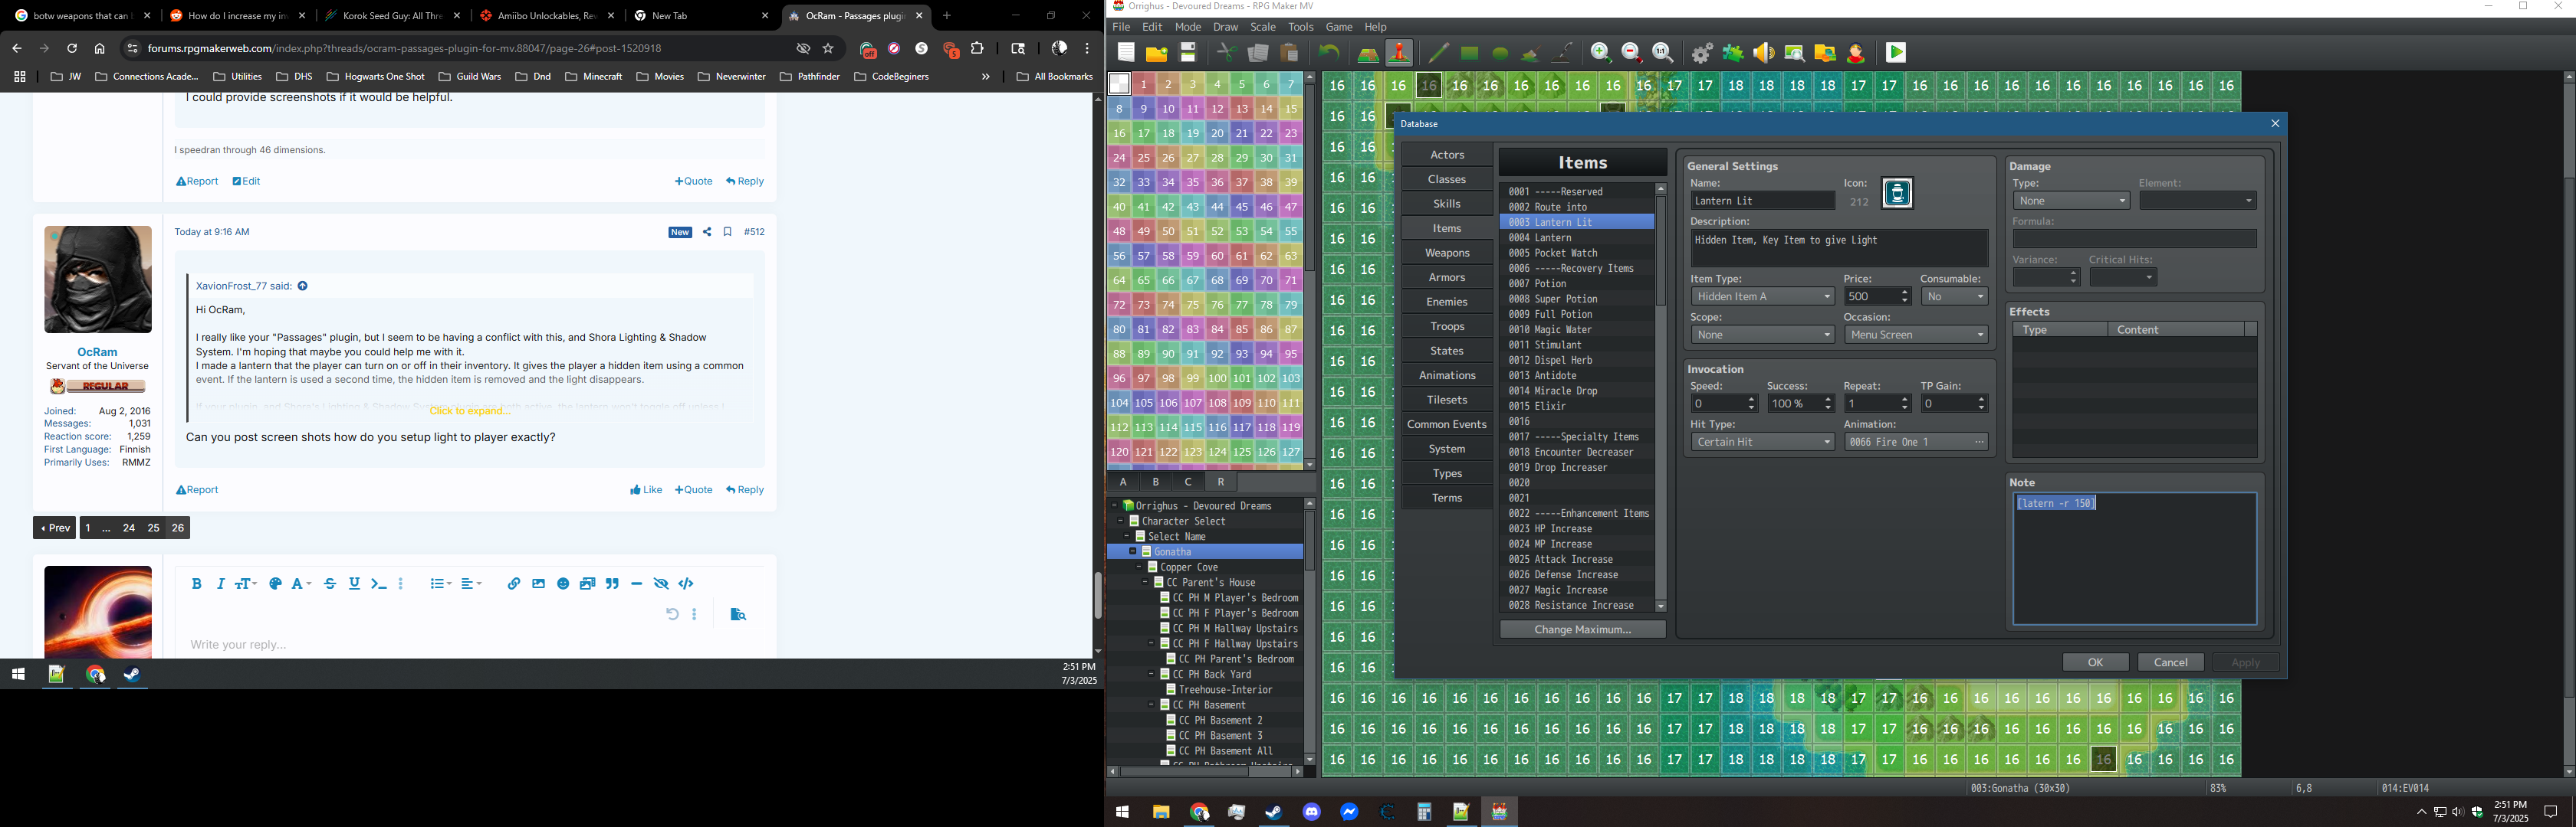Click the Lantern Lit item icon picker

coord(1897,193)
